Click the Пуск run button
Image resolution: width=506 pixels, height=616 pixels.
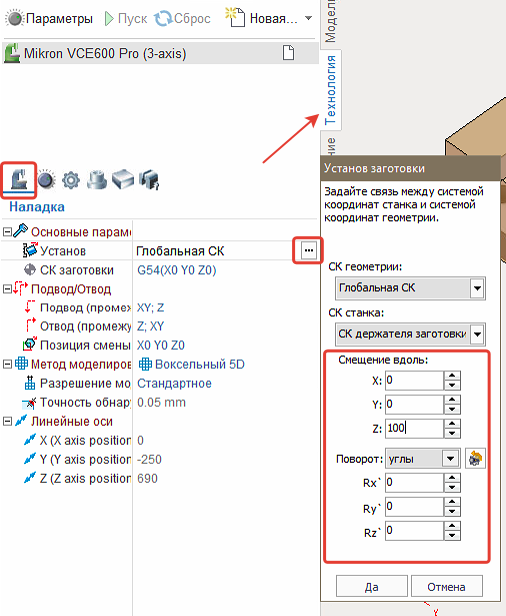click(126, 18)
